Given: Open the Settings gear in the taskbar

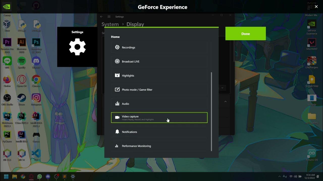Looking at the screenshot, I should pos(73,176).
